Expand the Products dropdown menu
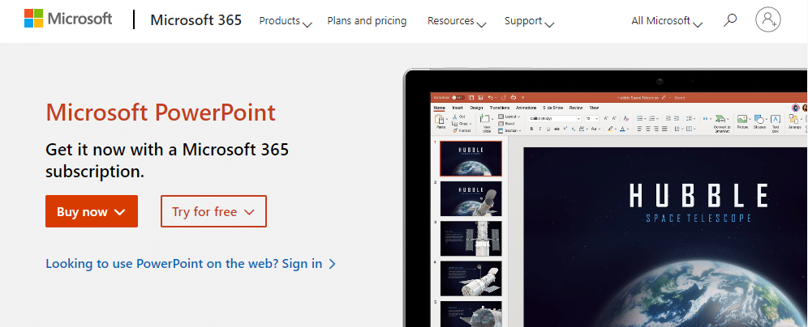 285,21
